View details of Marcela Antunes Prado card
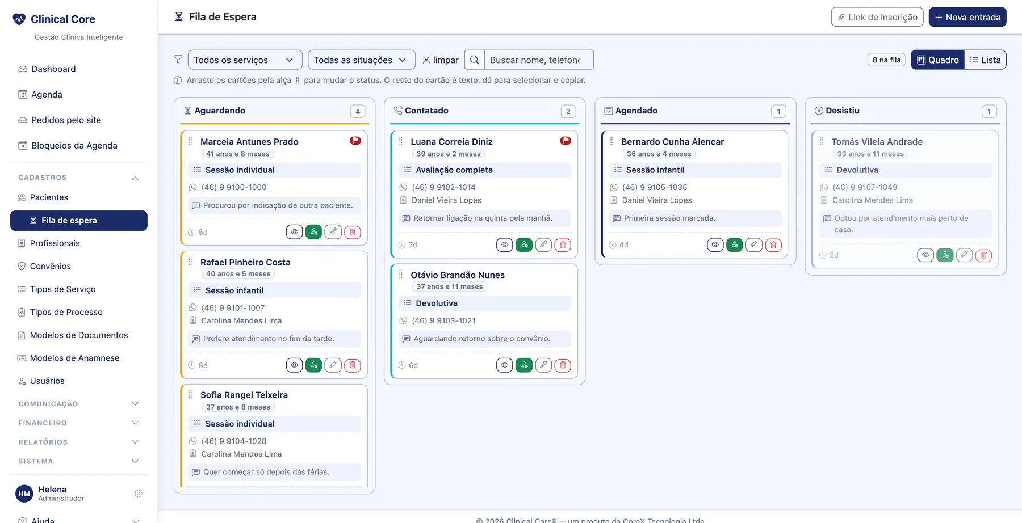1022x523 pixels. [x=294, y=232]
